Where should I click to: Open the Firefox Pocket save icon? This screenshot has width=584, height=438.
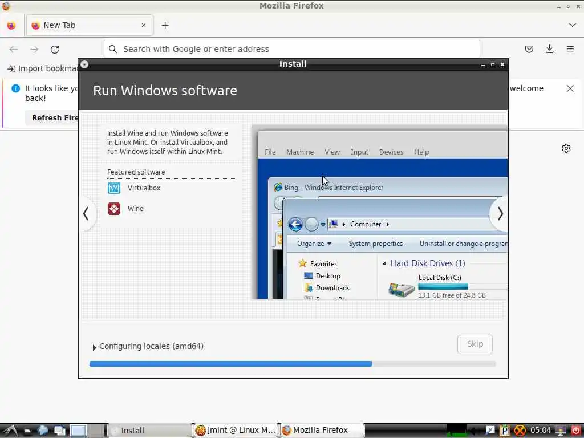[x=529, y=49]
